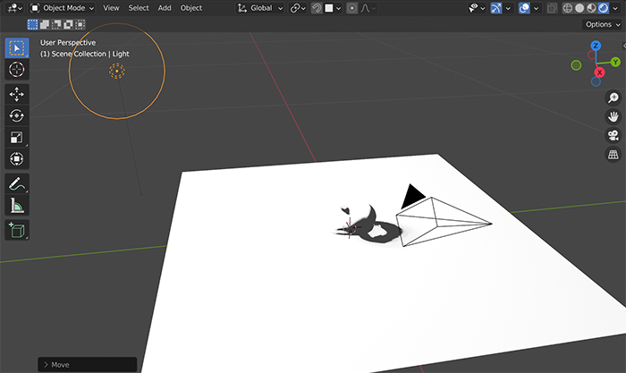Toggle X-ray display
Image resolution: width=626 pixels, height=373 pixels.
[552, 8]
